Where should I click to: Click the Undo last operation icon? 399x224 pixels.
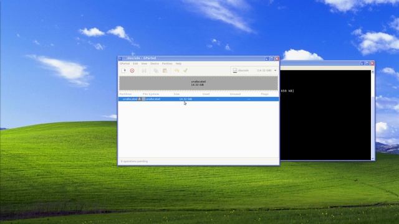pos(176,70)
